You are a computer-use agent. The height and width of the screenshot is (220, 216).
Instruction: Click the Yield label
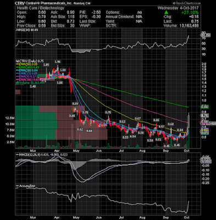point(110,21)
